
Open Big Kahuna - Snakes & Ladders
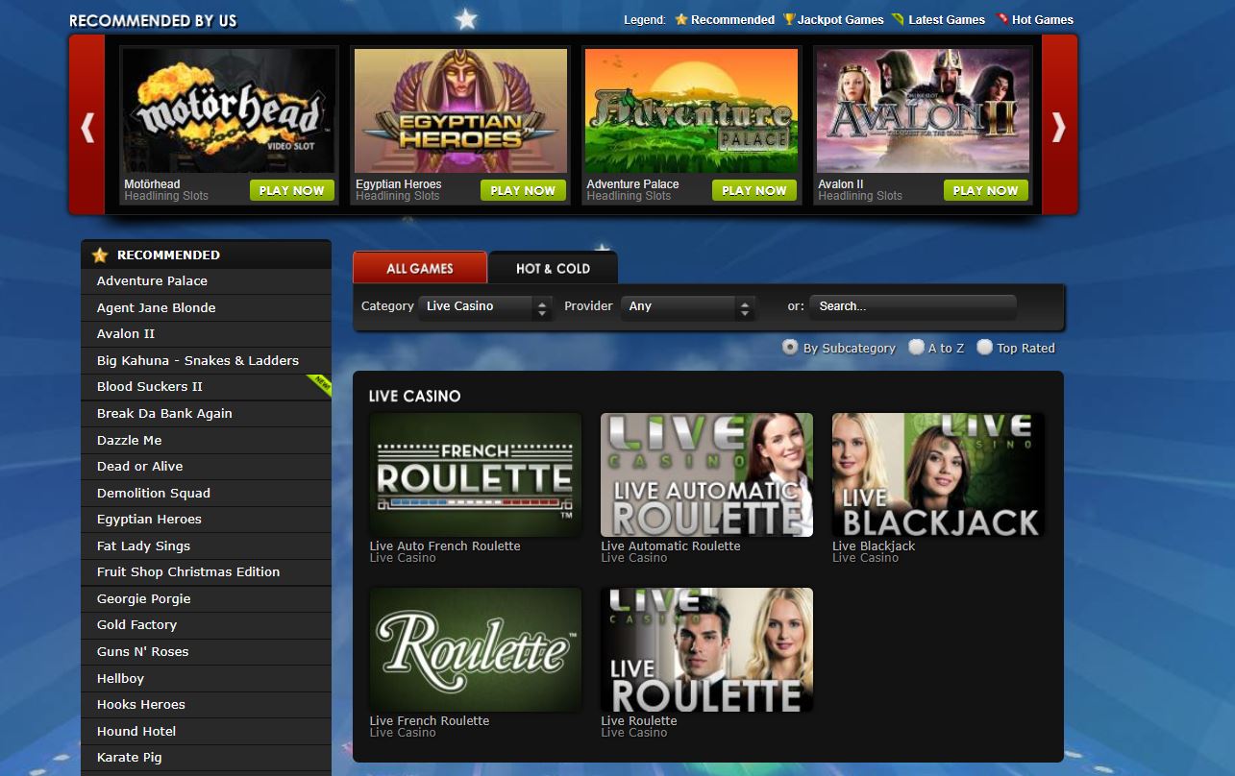207,360
